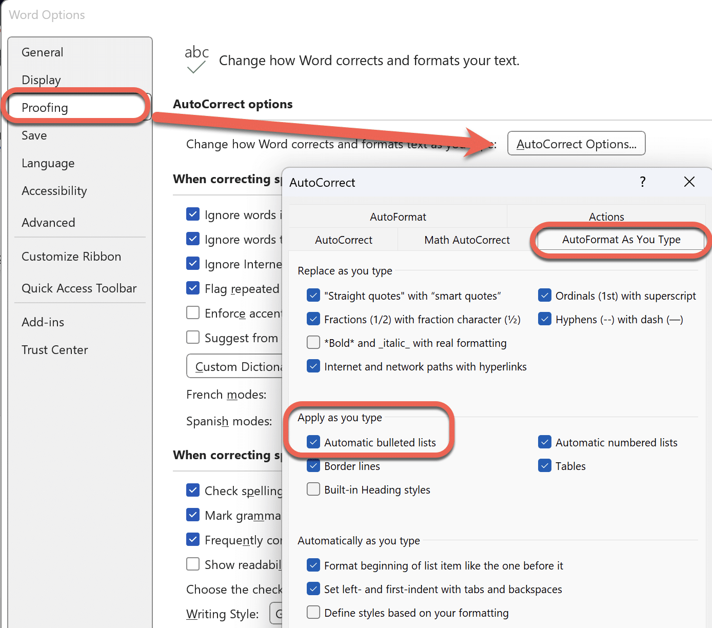The image size is (712, 628).
Task: Close the AutoCorrect dialog
Action: [x=689, y=182]
